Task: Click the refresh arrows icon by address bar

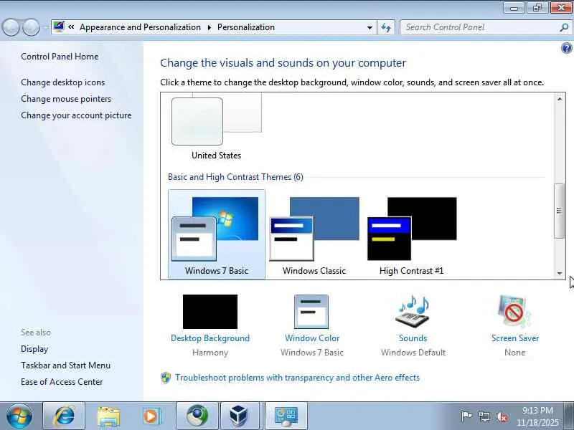Action: (386, 27)
